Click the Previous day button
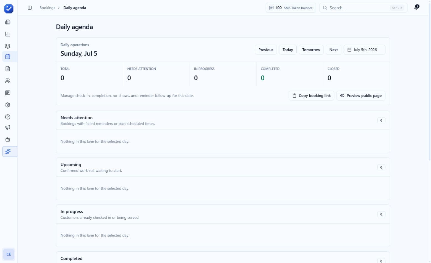 pyautogui.click(x=266, y=50)
